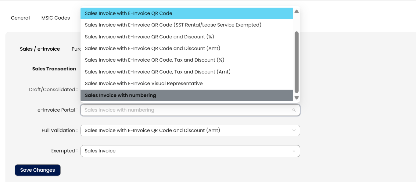Pick QR Code, Tax and Discount (Amt)
Image resolution: width=416 pixels, height=182 pixels.
pyautogui.click(x=157, y=72)
